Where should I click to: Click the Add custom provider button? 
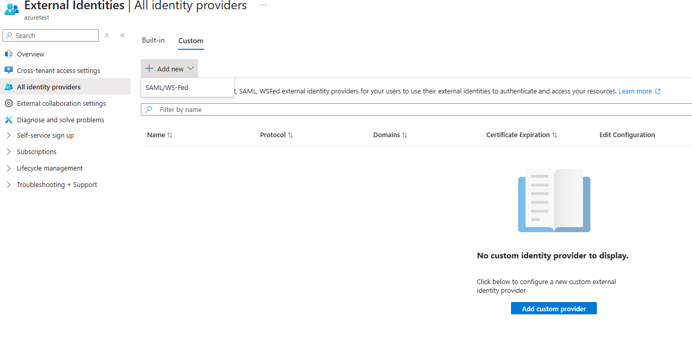tap(554, 309)
